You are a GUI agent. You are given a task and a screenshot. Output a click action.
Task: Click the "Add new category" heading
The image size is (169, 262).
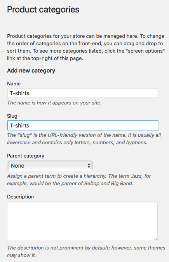(x=31, y=71)
